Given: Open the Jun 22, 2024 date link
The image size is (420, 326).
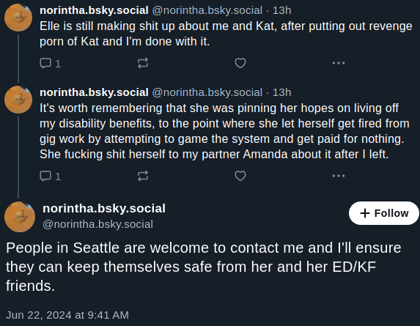Looking at the screenshot, I should pyautogui.click(x=67, y=315).
